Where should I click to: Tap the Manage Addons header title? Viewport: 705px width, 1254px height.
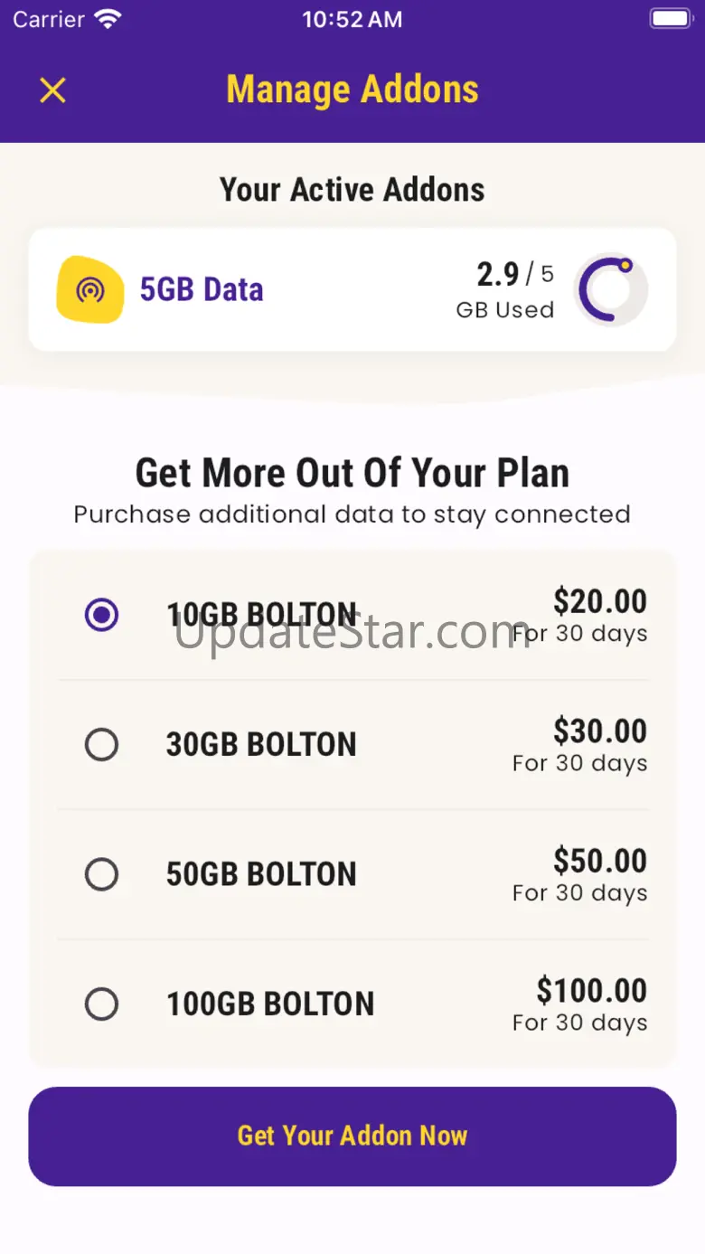[x=352, y=90]
